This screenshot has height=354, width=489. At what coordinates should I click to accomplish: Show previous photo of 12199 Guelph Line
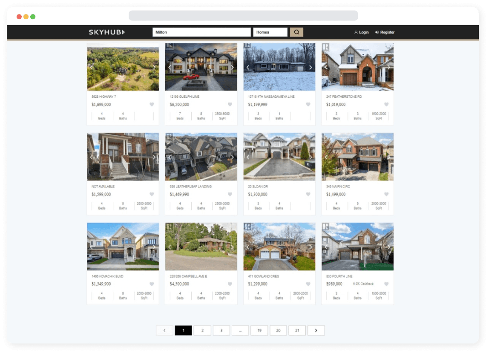[170, 67]
